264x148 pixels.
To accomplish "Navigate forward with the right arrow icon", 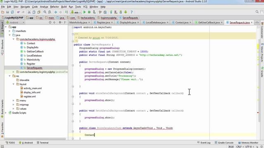I will (61, 12).
